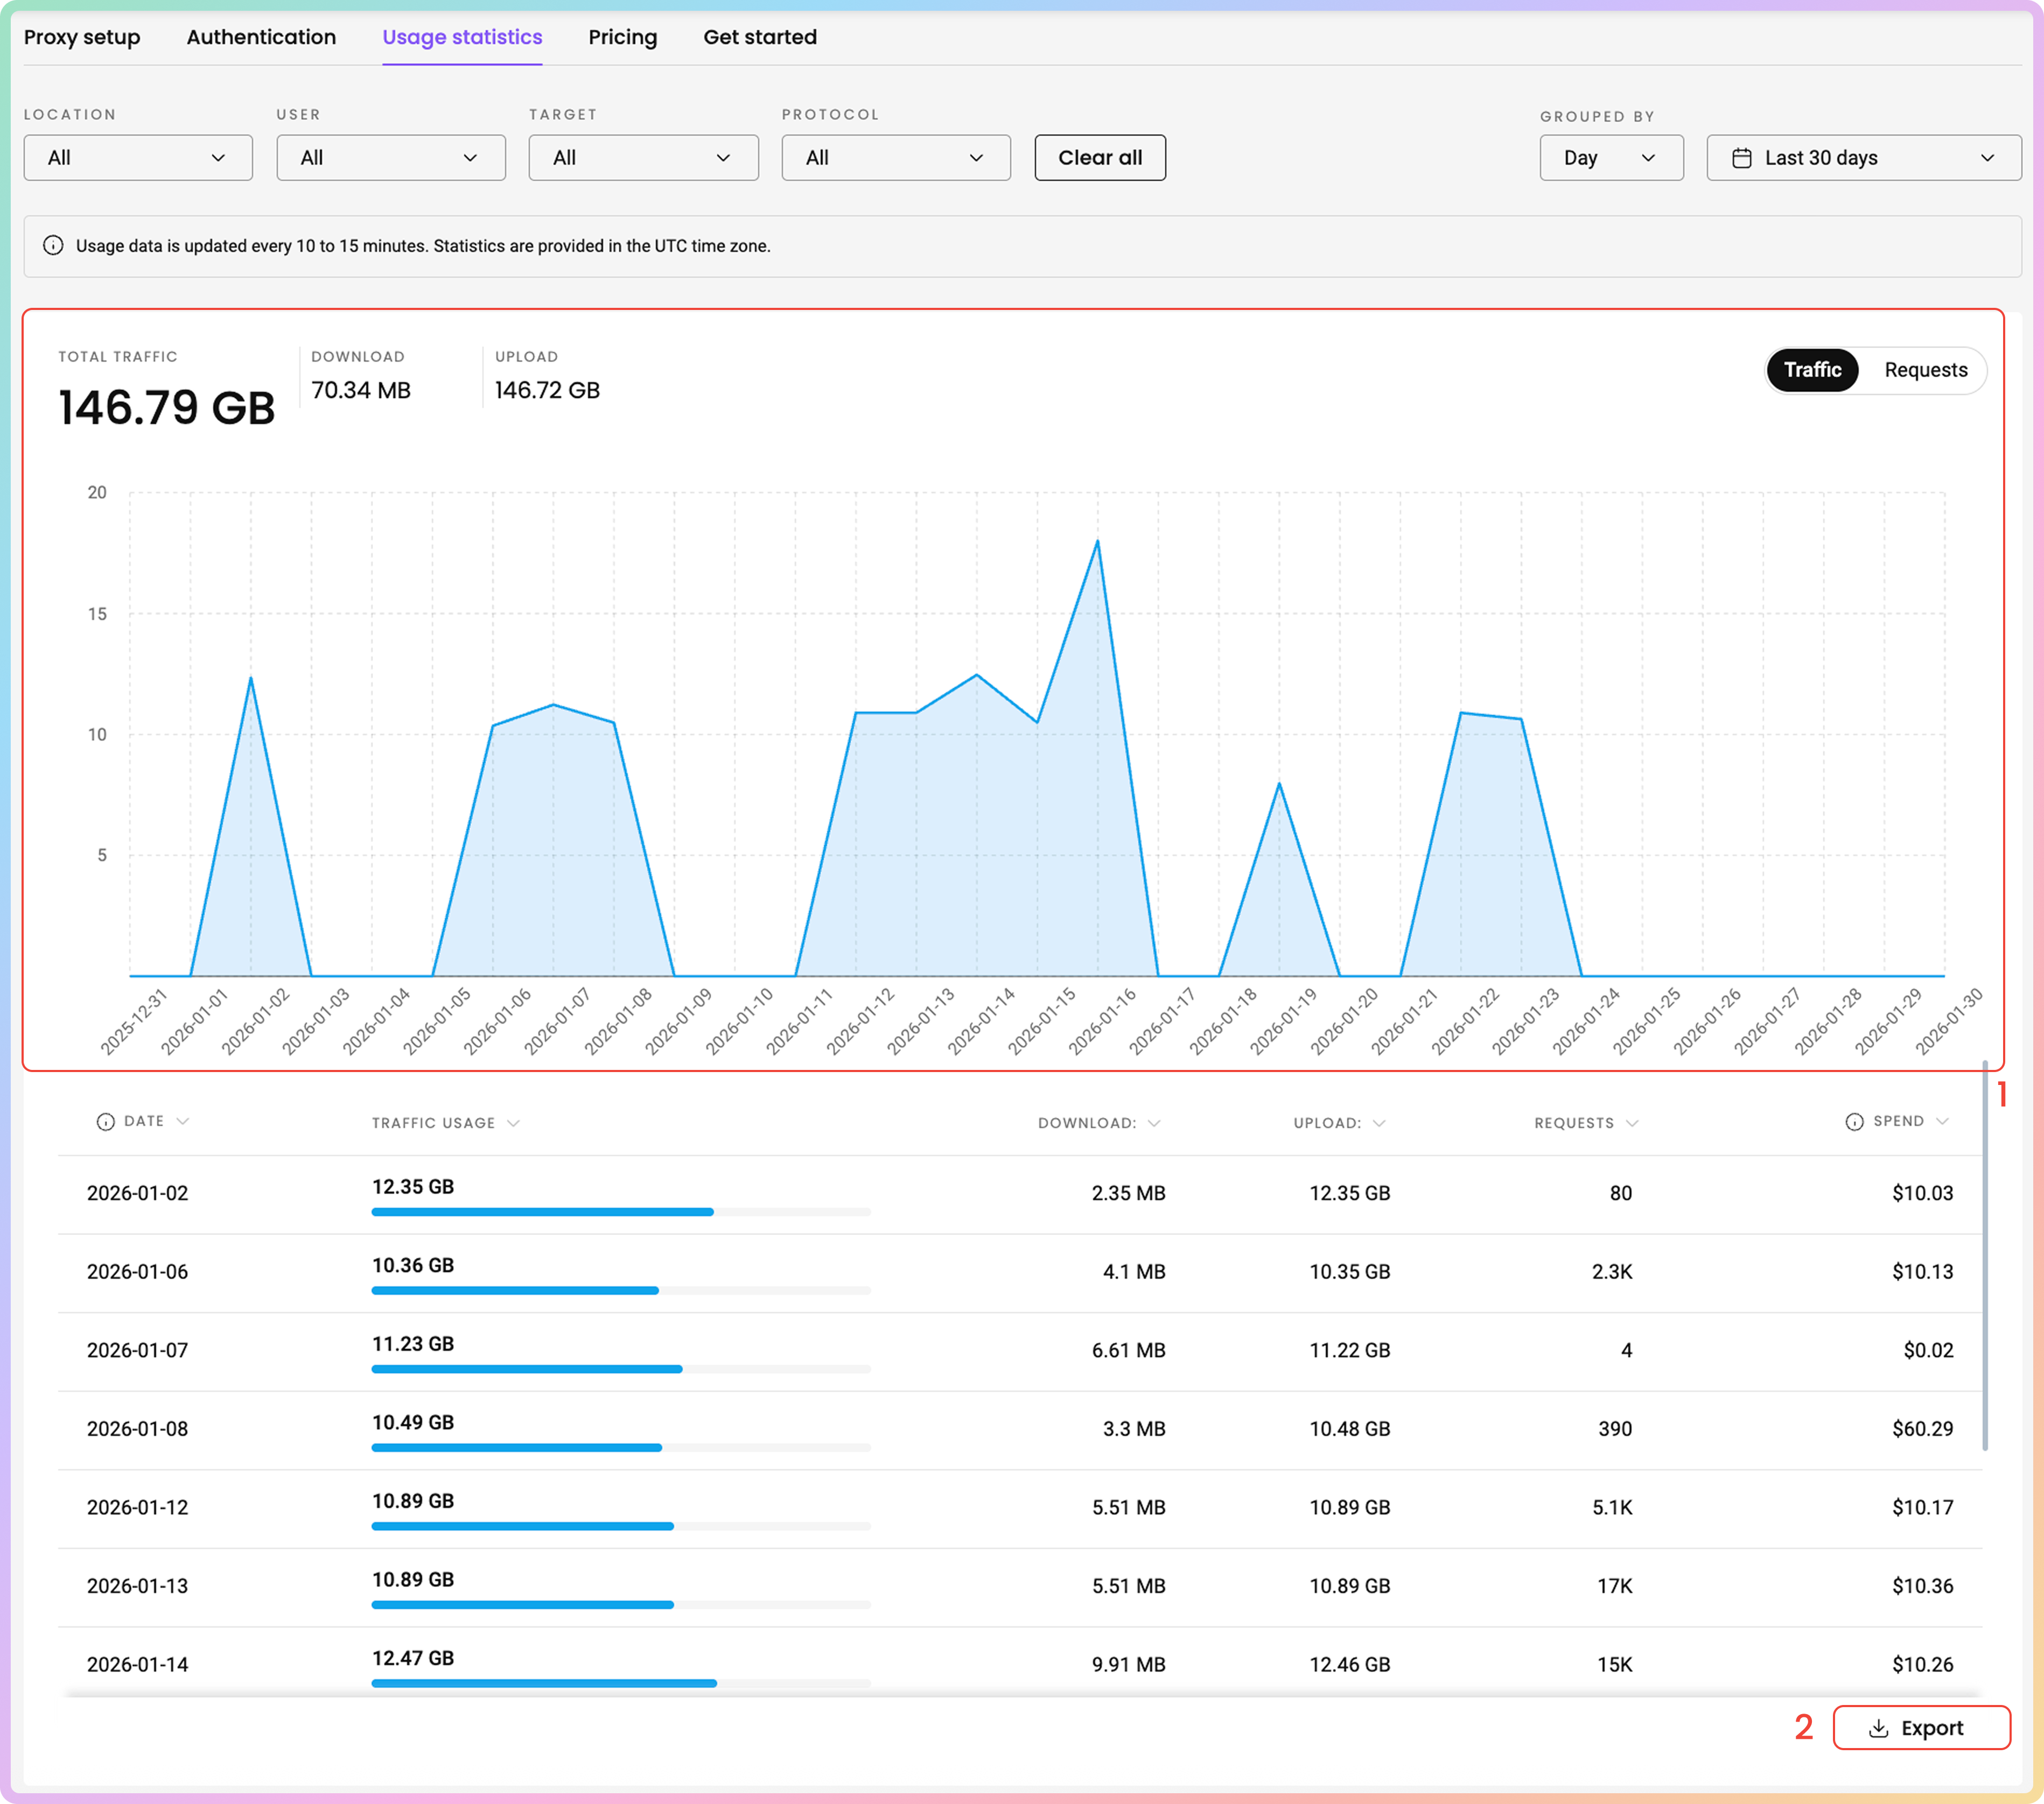The width and height of the screenshot is (2044, 1804).
Task: Click the info icon in usage data notice
Action: [x=53, y=246]
